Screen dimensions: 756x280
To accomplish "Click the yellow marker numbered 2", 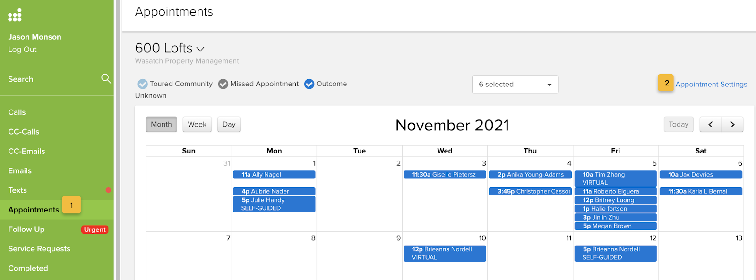I will 666,83.
